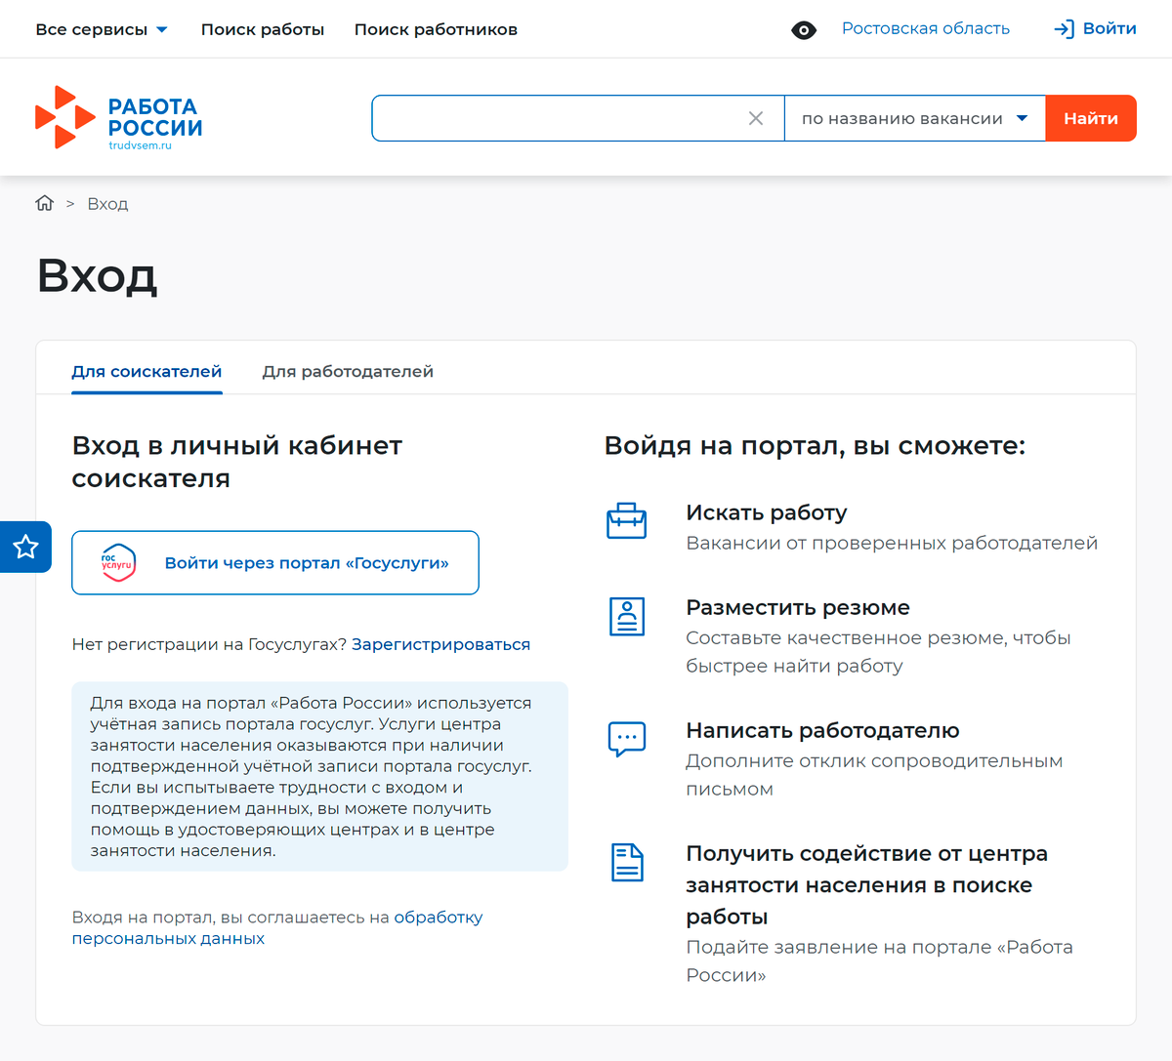Clear the search field with the X icon
Screen dimensions: 1172x1061
(756, 117)
